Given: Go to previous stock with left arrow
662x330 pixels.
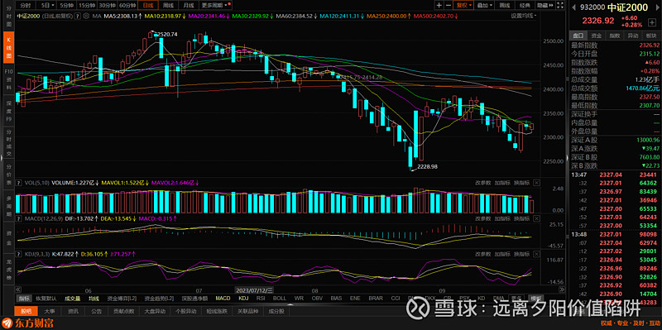Looking at the screenshot, I should 574,7.
